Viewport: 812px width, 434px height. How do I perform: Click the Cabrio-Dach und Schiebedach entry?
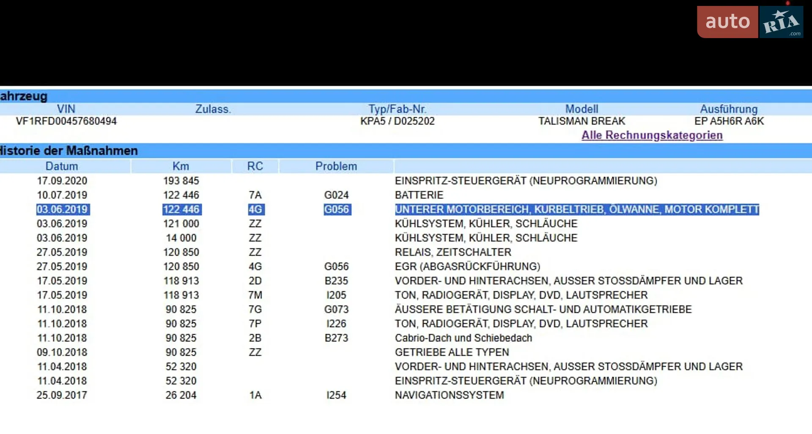(x=463, y=338)
